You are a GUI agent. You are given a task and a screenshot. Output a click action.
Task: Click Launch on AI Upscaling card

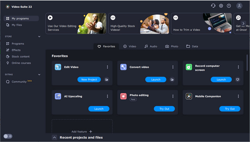click(x=99, y=109)
